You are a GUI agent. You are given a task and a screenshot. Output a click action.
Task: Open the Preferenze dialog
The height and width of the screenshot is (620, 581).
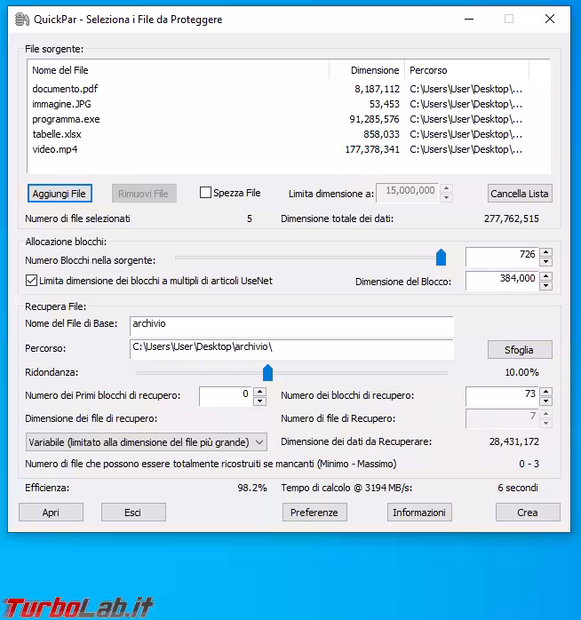coord(314,513)
